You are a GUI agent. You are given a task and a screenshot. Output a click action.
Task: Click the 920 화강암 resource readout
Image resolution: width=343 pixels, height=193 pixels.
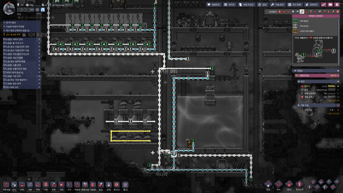point(35,35)
